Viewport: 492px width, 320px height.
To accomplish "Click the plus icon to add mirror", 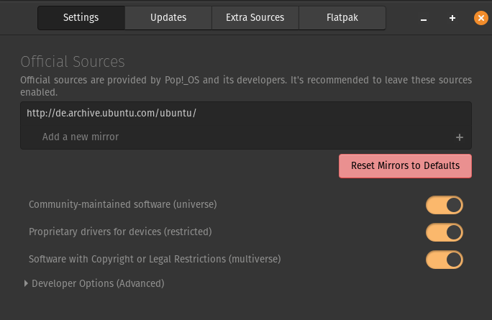I will (460, 137).
